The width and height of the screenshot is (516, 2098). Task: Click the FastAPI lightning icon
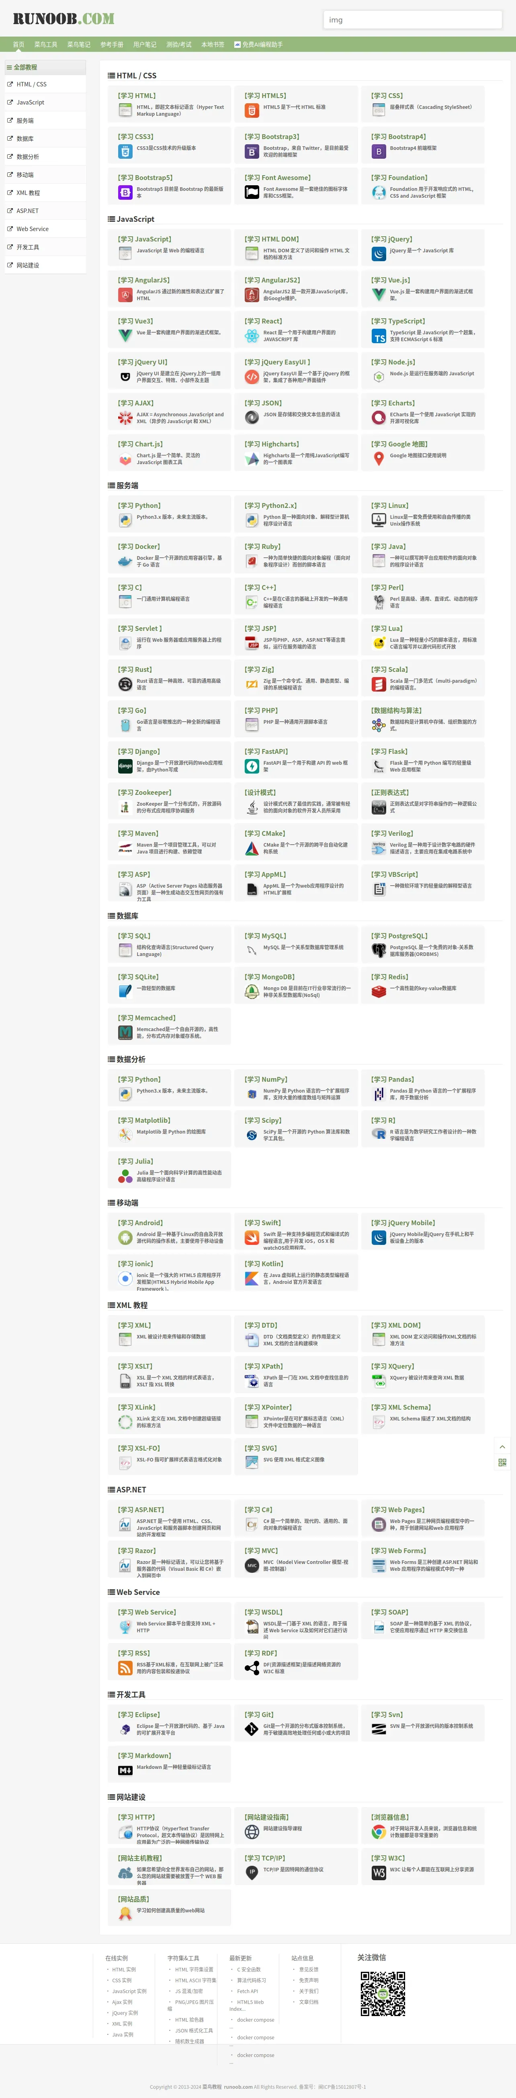point(252,766)
